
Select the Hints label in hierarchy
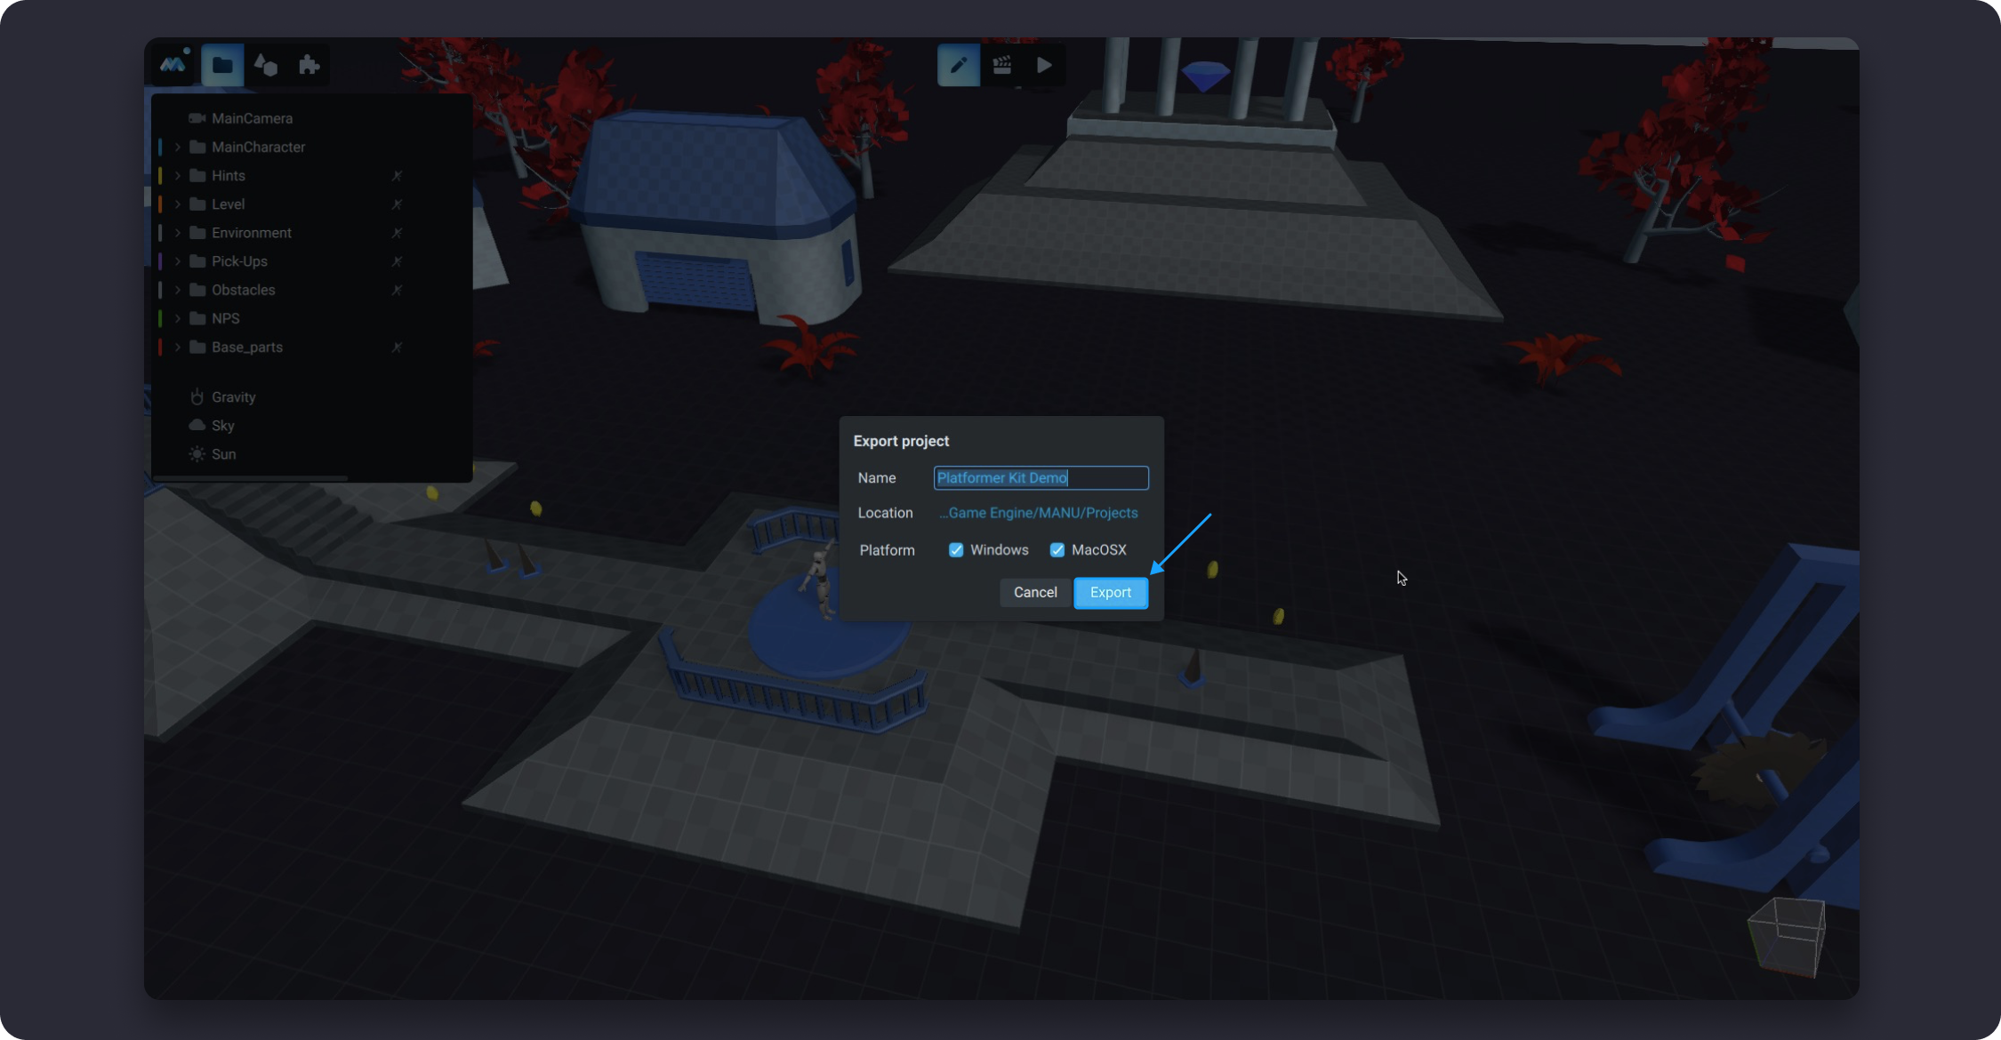coord(229,175)
